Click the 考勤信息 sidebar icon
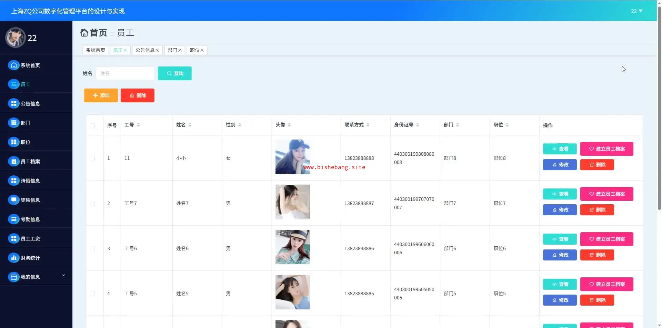The image size is (662, 328). (13, 219)
